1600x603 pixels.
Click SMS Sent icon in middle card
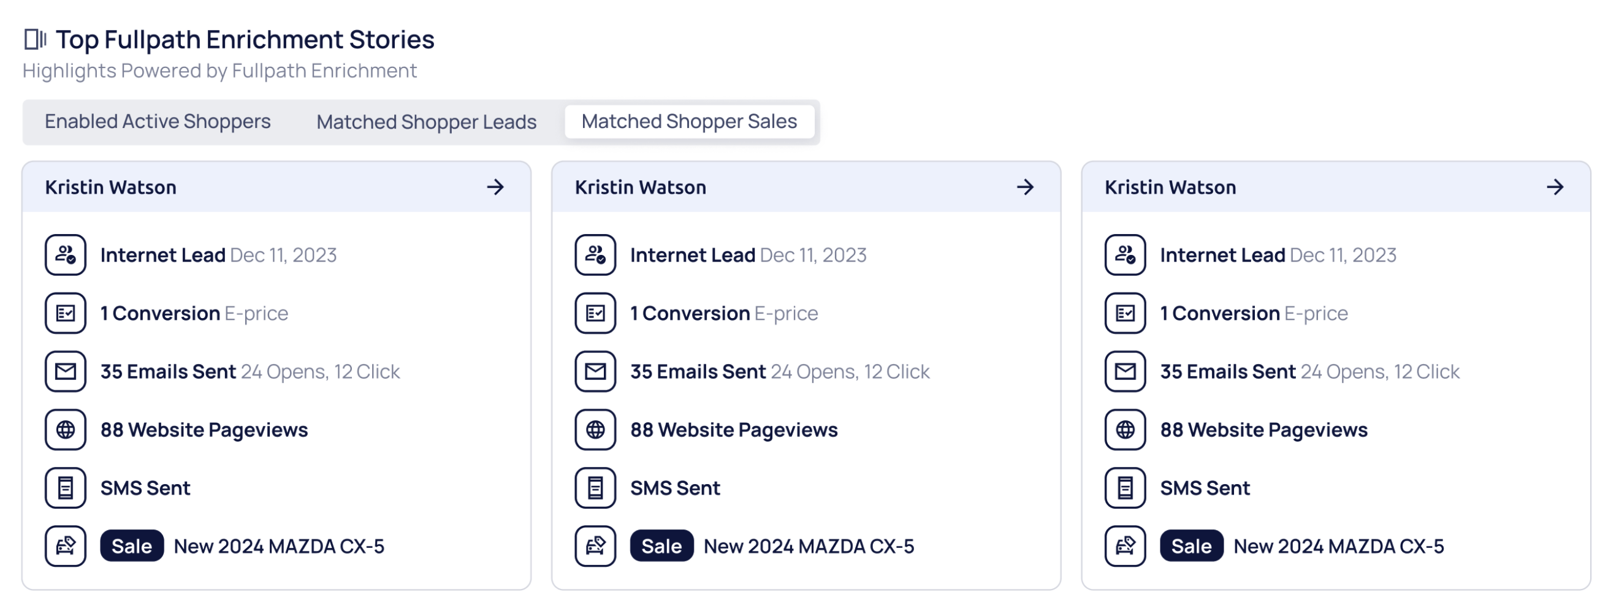pyautogui.click(x=595, y=488)
